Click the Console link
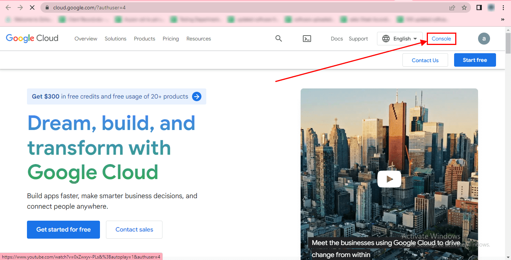This screenshot has height=260, width=511. coord(441,39)
